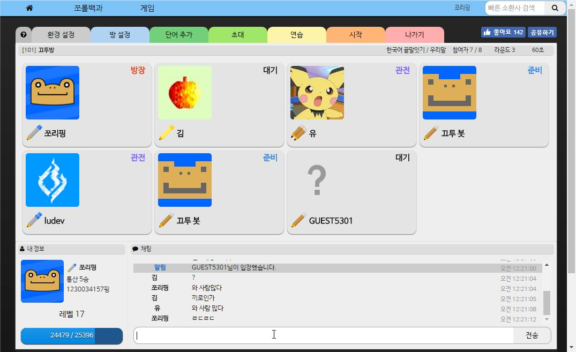The height and width of the screenshot is (352, 576).
Task: Click GUEST5301's question mark avatar
Action: (x=317, y=180)
